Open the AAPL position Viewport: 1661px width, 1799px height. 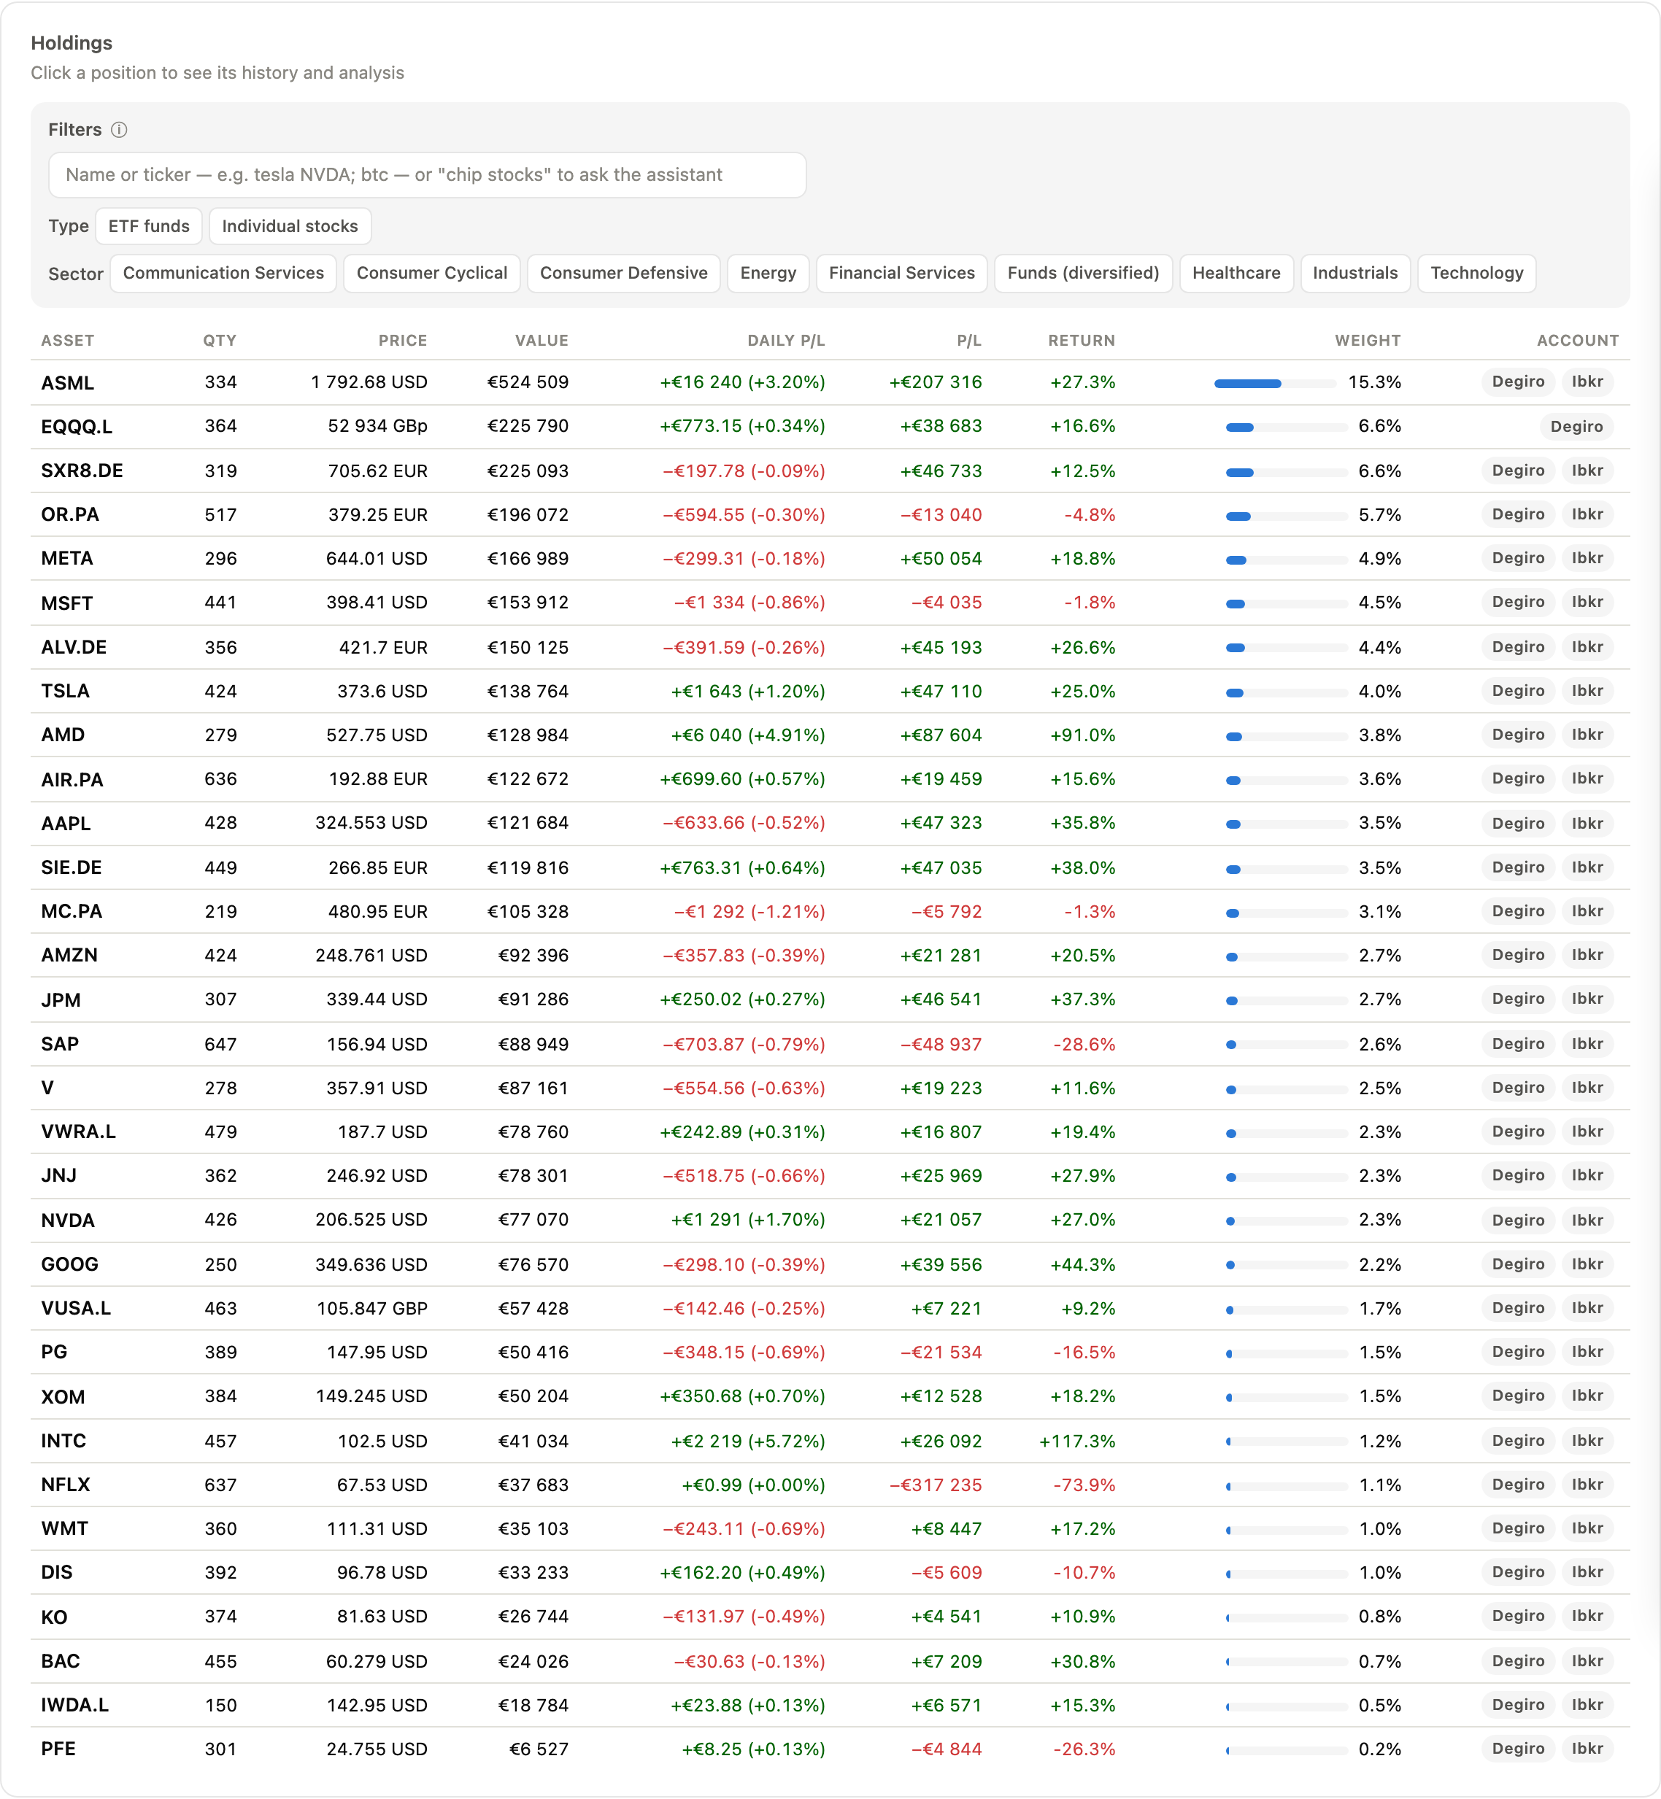[830, 823]
